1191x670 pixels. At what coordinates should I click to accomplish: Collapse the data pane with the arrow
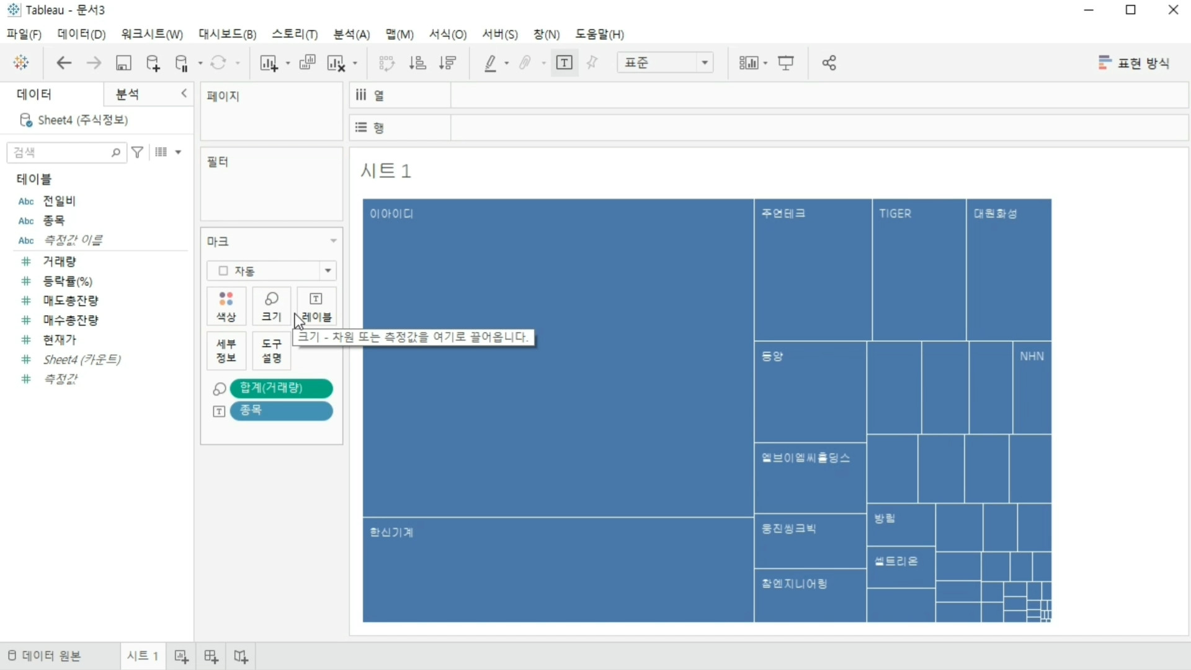tap(184, 93)
